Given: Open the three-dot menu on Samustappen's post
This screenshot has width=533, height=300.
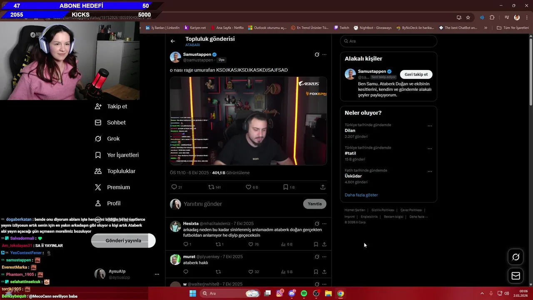Looking at the screenshot, I should 324,55.
